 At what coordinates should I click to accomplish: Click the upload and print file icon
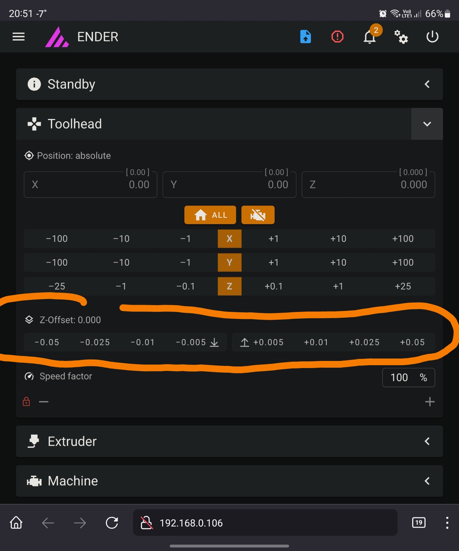306,37
